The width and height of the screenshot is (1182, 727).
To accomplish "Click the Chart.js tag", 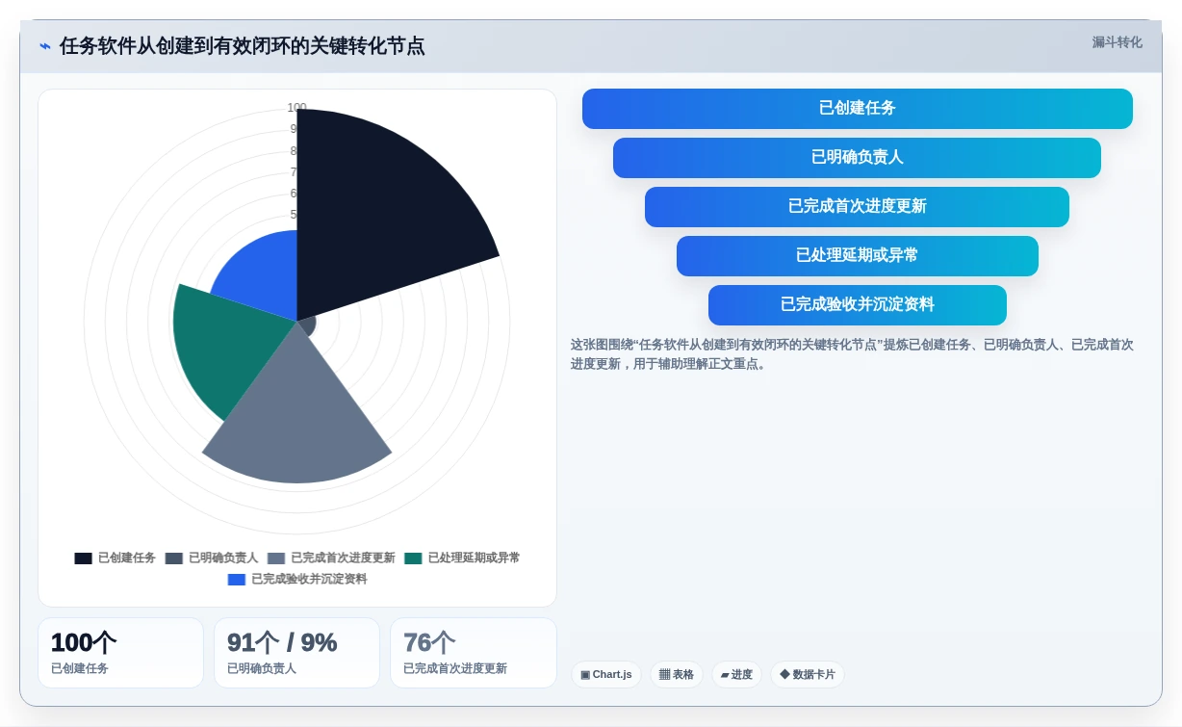I will [606, 675].
